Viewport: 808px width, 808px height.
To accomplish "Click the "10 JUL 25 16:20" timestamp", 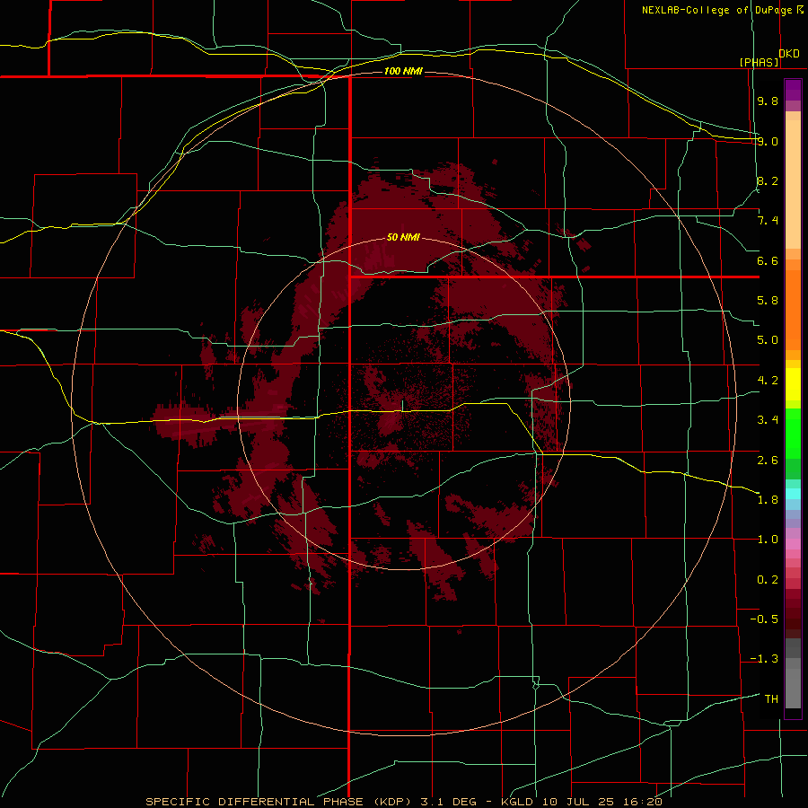I will (602, 802).
